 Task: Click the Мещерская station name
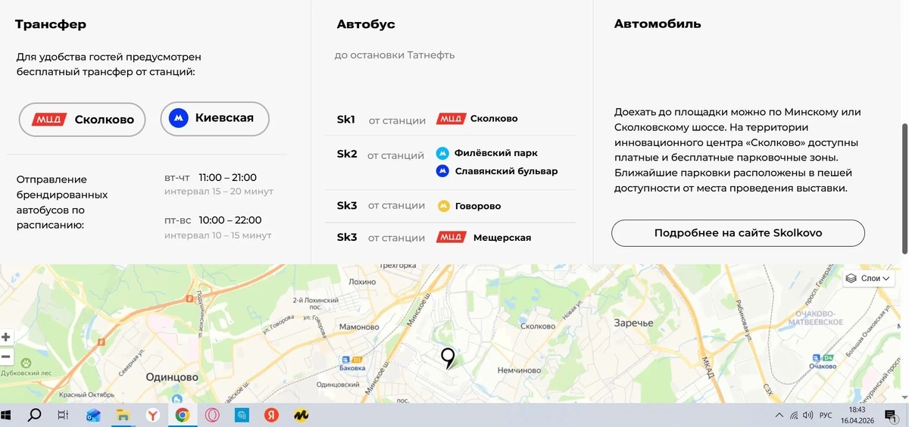[x=502, y=238]
